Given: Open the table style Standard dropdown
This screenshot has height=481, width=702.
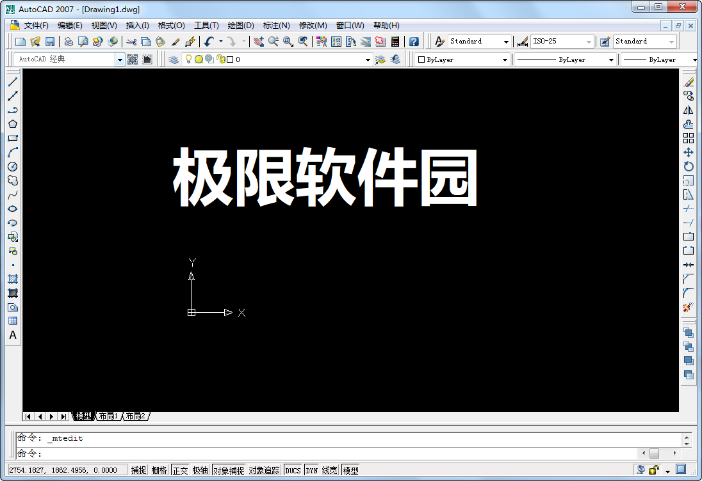Looking at the screenshot, I should coord(671,42).
